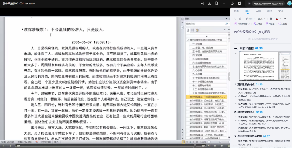292x148 pixels.
Task: Select heading 十二 缠君与市场篇
Action: 208,86
